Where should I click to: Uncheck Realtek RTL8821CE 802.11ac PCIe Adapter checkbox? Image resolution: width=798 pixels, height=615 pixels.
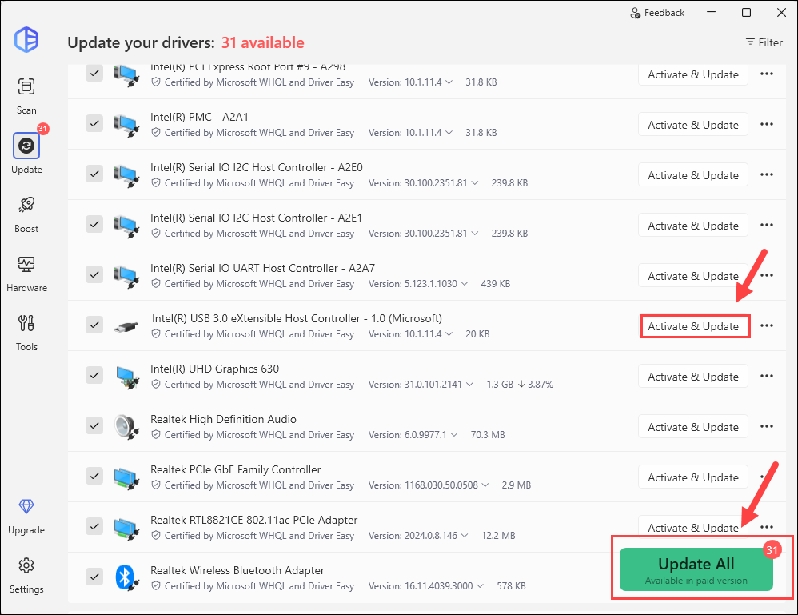point(94,526)
